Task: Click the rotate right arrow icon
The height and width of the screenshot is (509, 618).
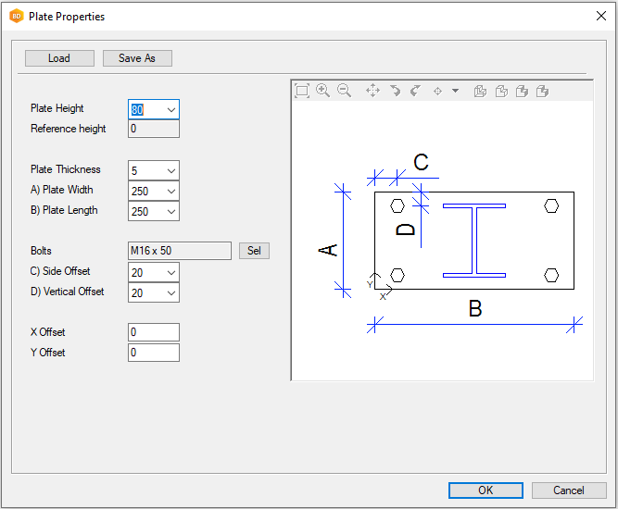Action: click(415, 91)
